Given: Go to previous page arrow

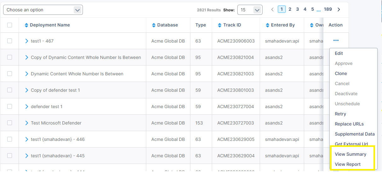Looking at the screenshot, I should (273, 9).
